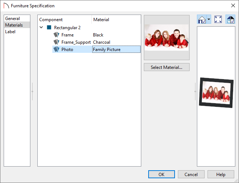239x183 pixels.
Task: Click the Family Picture material cell
Action: [x=116, y=50]
